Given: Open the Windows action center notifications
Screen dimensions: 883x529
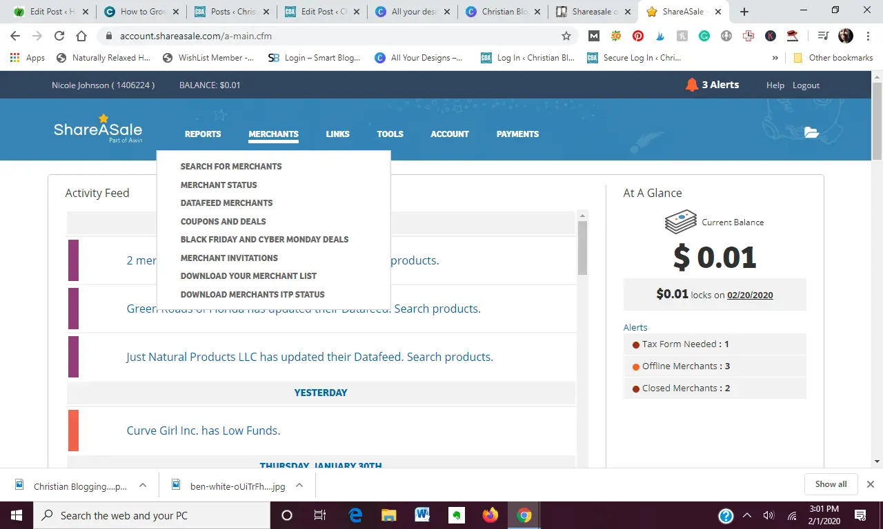Looking at the screenshot, I should click(x=860, y=515).
